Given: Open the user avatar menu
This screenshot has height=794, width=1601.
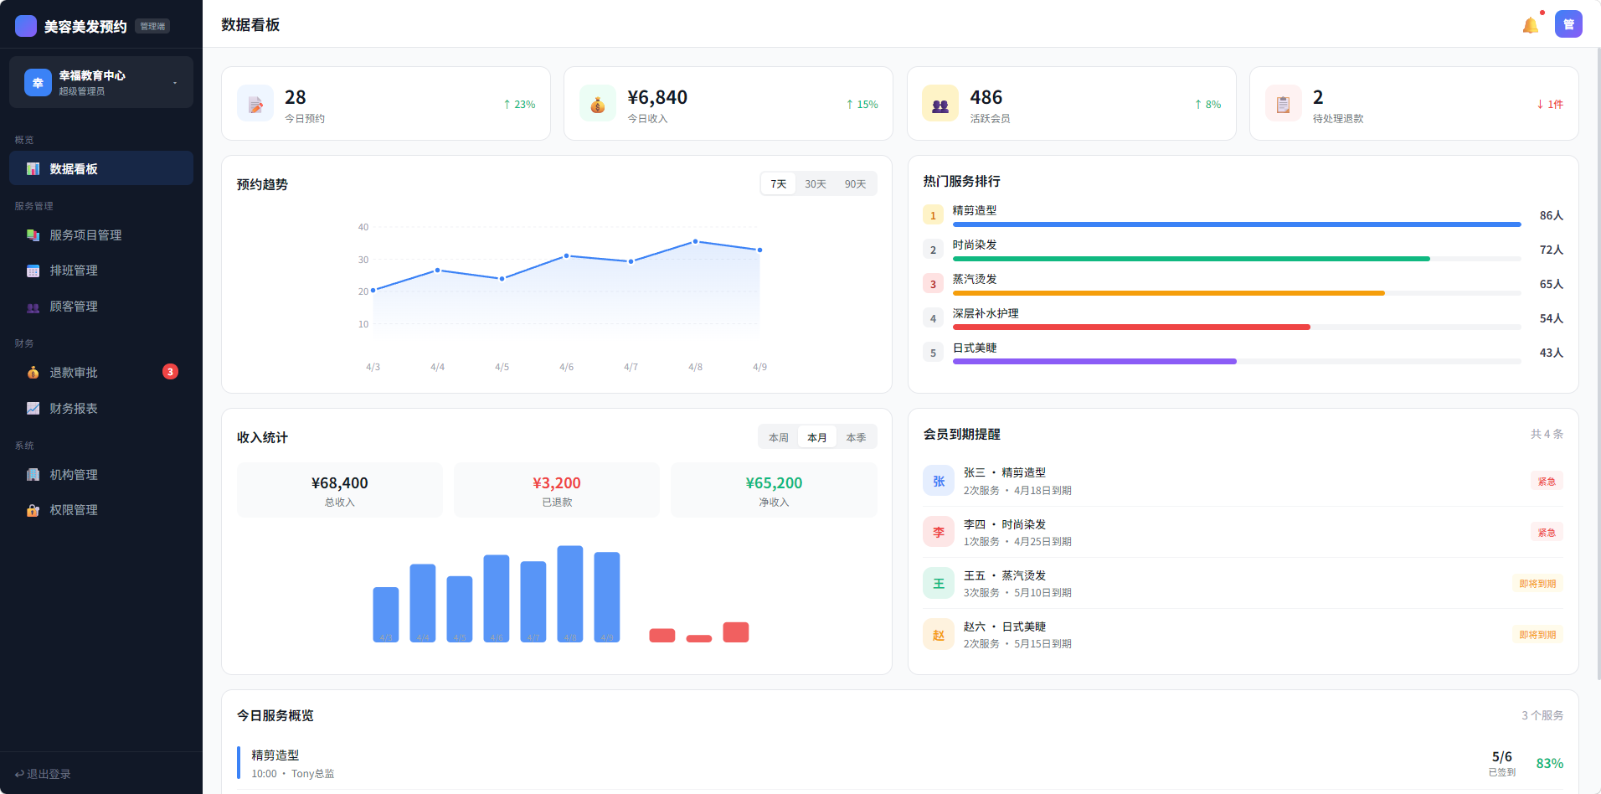Looking at the screenshot, I should [x=1568, y=24].
